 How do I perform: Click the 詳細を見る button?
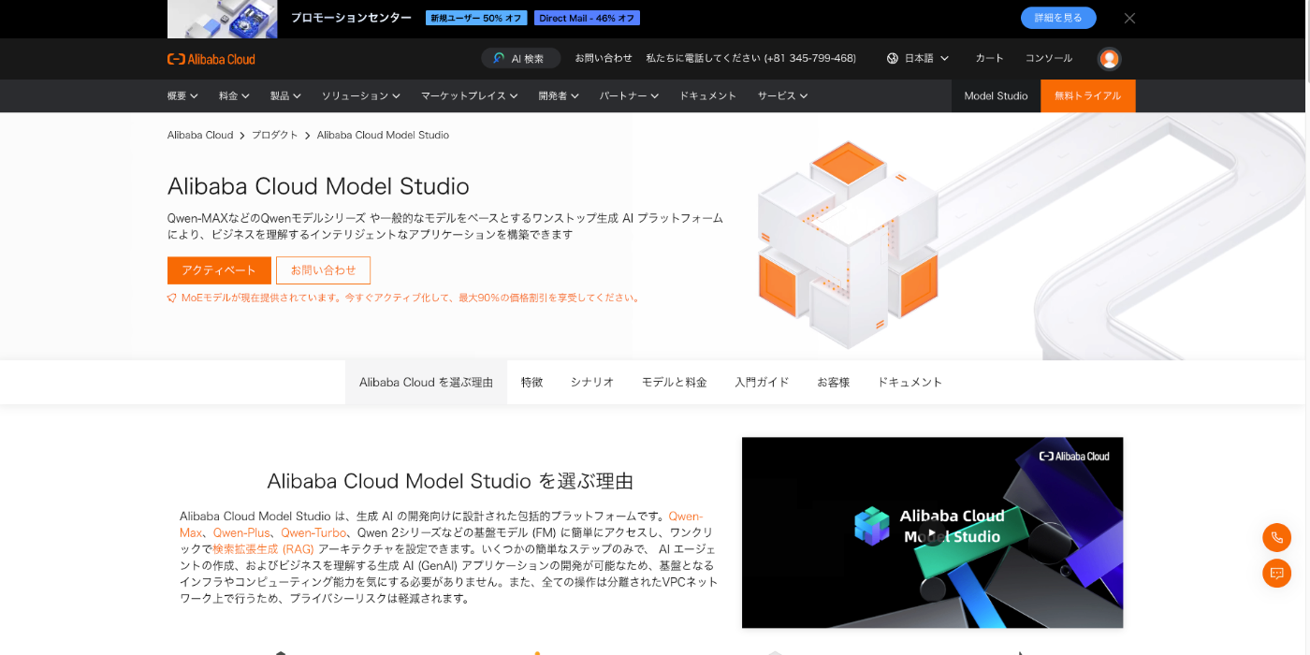pyautogui.click(x=1058, y=18)
